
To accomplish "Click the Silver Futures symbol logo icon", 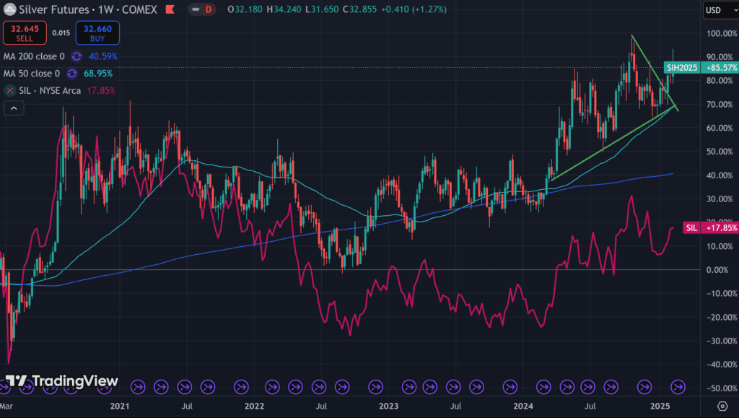I will [x=9, y=9].
